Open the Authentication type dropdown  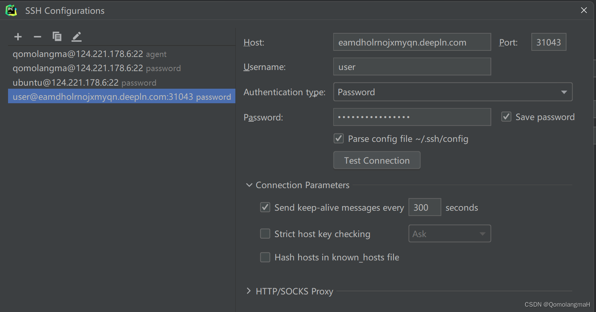(563, 92)
